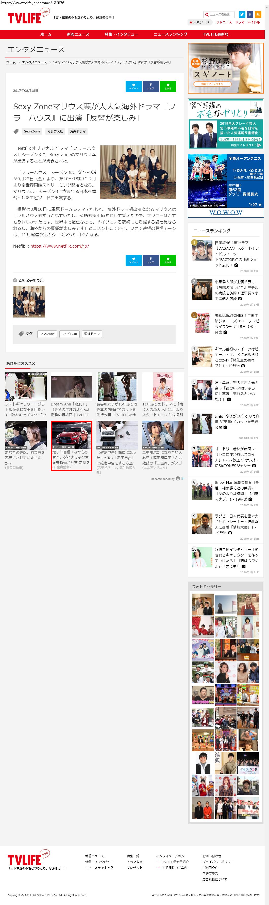The height and width of the screenshot is (905, 269).
Task: Open the Fuller House cast photo thumbnail
Action: pyautogui.click(x=29, y=301)
